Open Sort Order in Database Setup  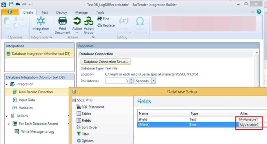point(87,127)
